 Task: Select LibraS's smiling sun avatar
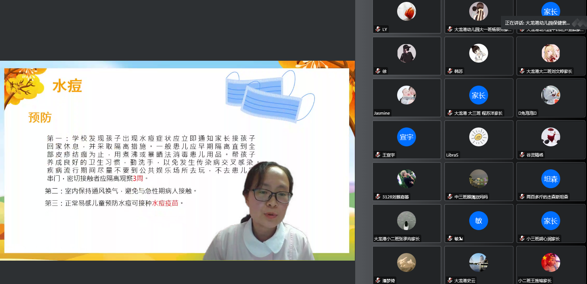coord(479,137)
